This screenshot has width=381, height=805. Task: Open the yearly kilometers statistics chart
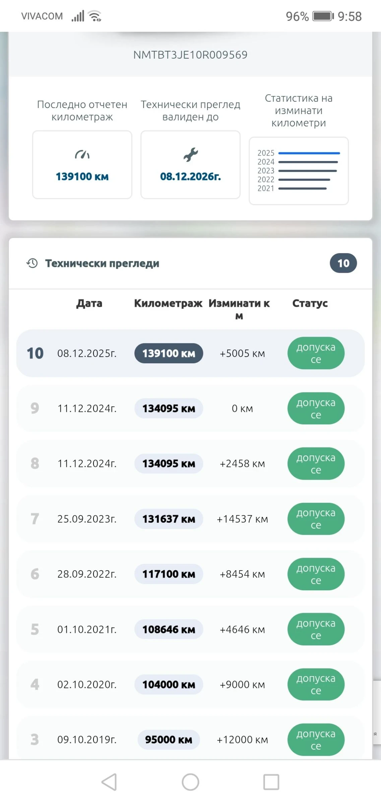point(299,171)
